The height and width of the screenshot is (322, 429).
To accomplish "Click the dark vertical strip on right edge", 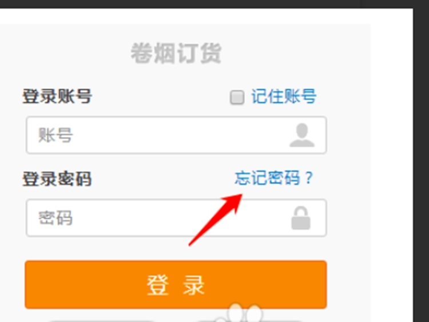I will [x=421, y=164].
